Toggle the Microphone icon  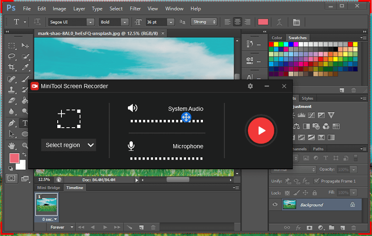pos(131,146)
